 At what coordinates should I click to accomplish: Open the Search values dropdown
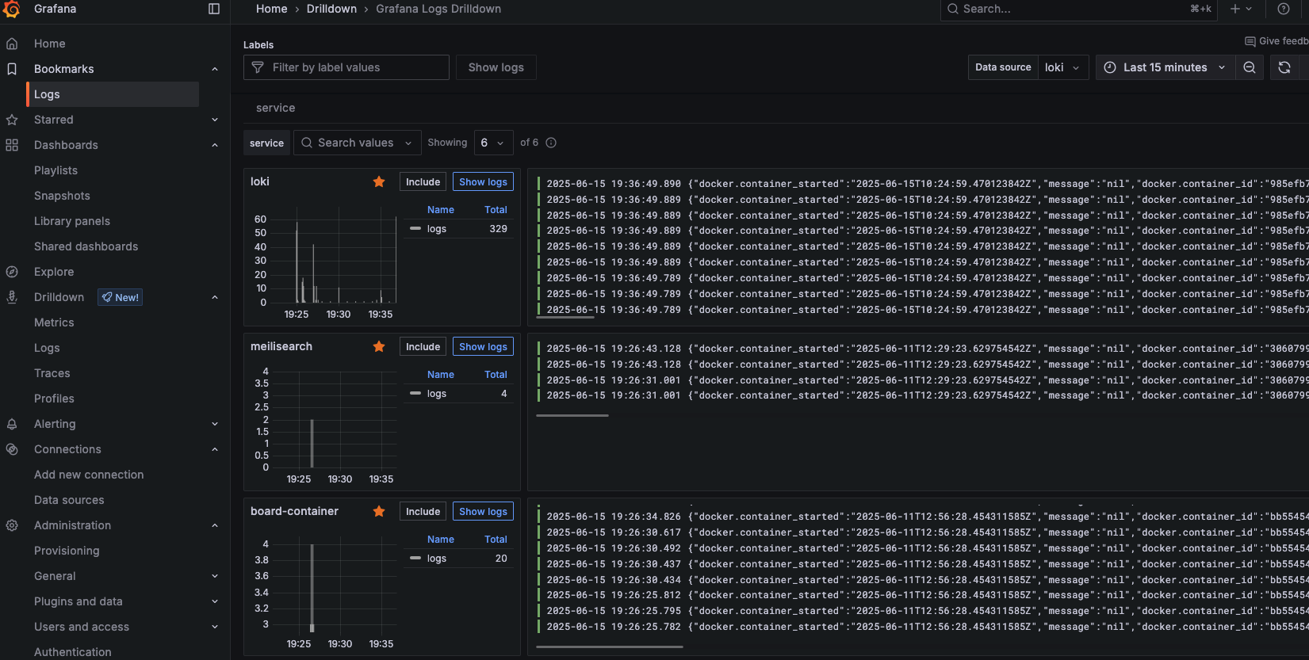(x=357, y=143)
